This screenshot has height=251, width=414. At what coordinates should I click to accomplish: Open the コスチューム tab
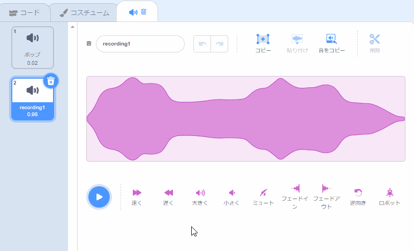(84, 13)
